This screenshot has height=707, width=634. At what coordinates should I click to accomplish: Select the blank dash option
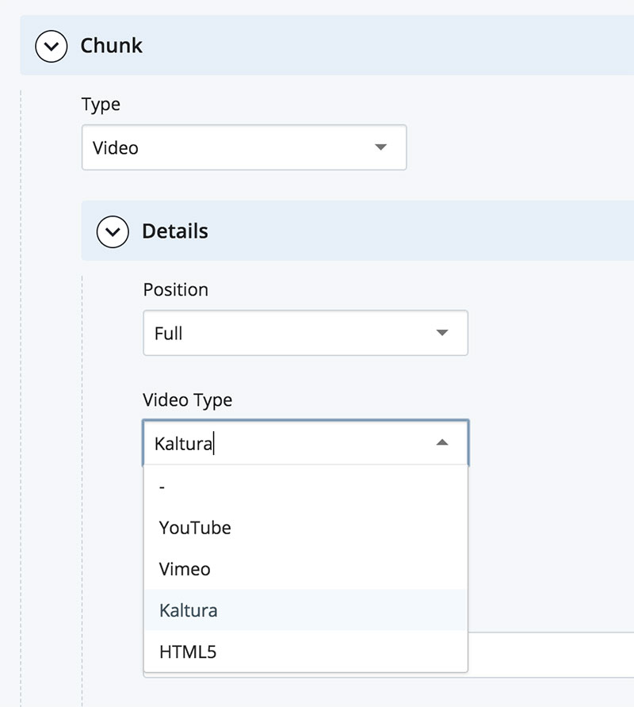305,487
